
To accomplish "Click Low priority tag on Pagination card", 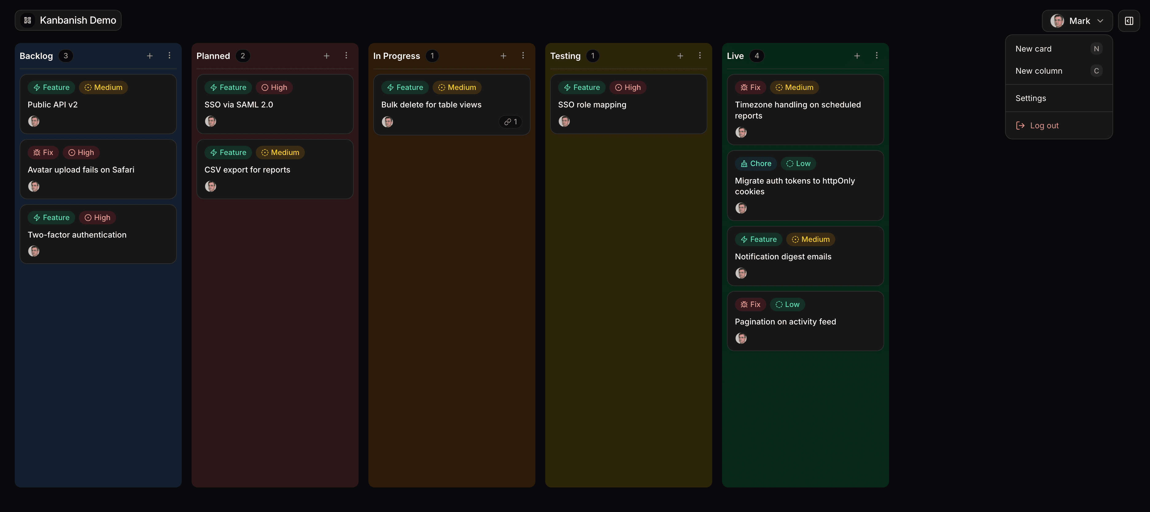I will (x=787, y=304).
